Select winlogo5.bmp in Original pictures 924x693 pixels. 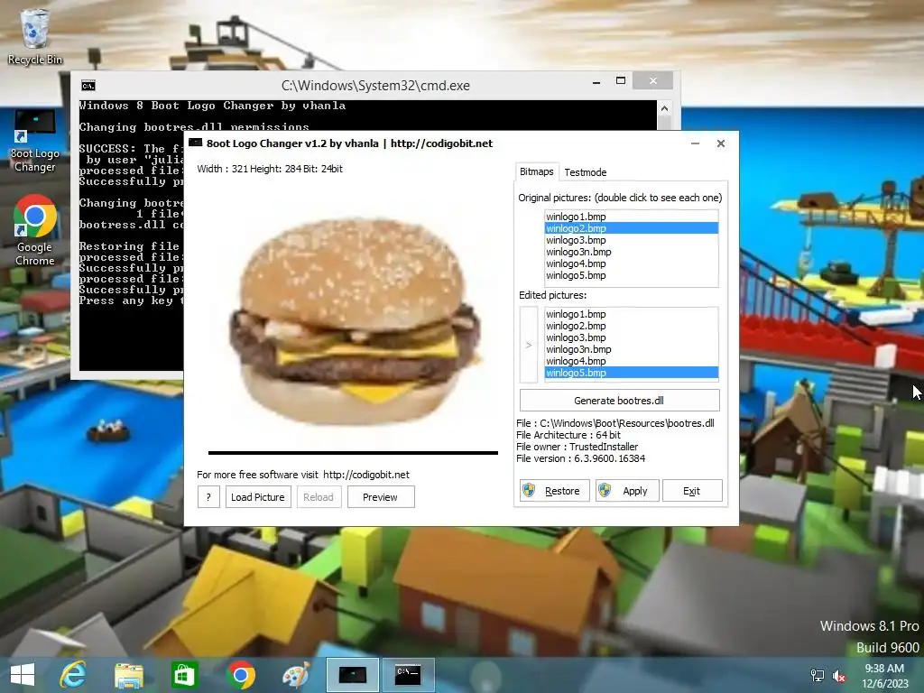pos(631,275)
